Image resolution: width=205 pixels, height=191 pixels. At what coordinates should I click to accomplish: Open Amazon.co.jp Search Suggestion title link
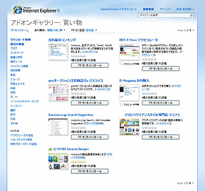click(71, 115)
